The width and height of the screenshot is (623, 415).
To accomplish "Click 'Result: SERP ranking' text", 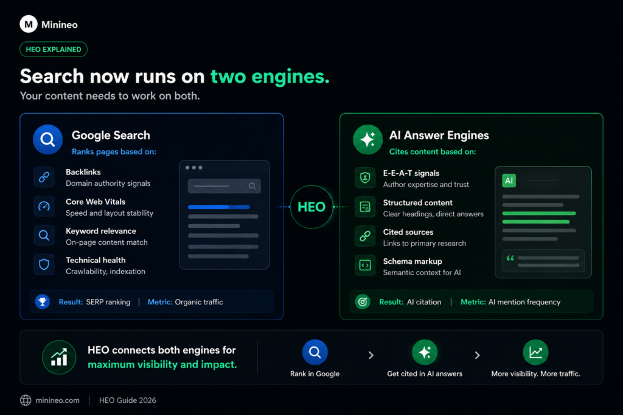I will pos(94,302).
